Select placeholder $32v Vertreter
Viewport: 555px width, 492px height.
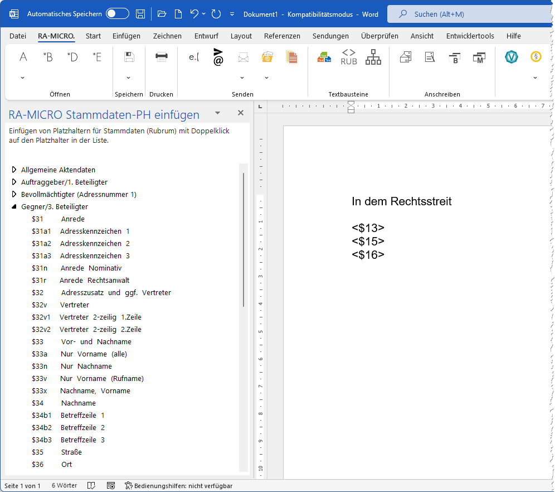(60, 305)
